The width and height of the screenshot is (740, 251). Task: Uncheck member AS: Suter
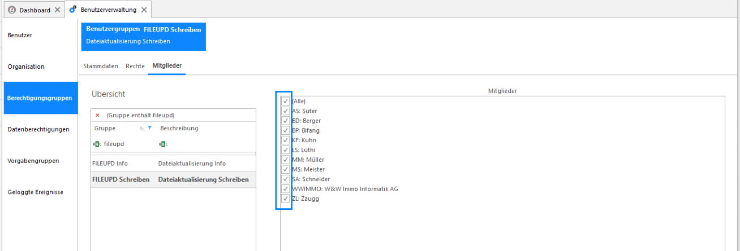click(285, 111)
